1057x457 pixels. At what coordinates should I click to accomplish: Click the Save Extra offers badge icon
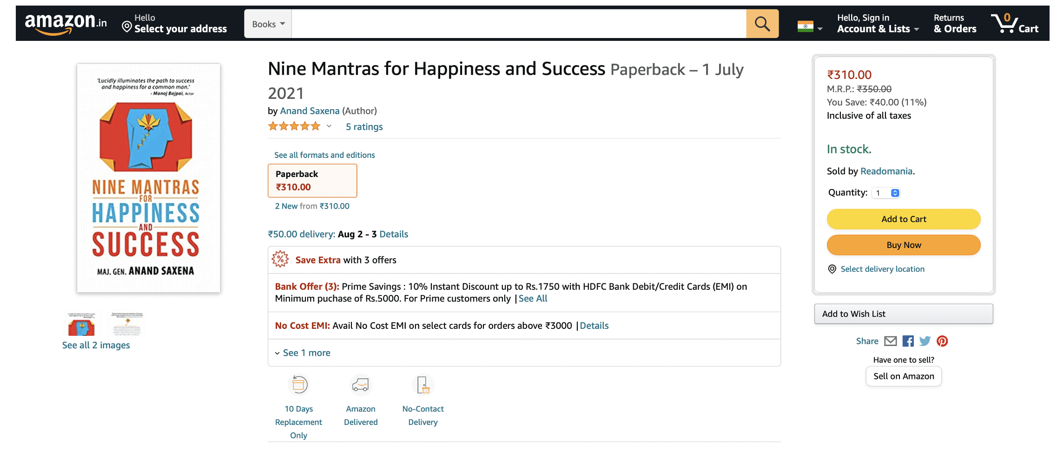[x=280, y=259]
